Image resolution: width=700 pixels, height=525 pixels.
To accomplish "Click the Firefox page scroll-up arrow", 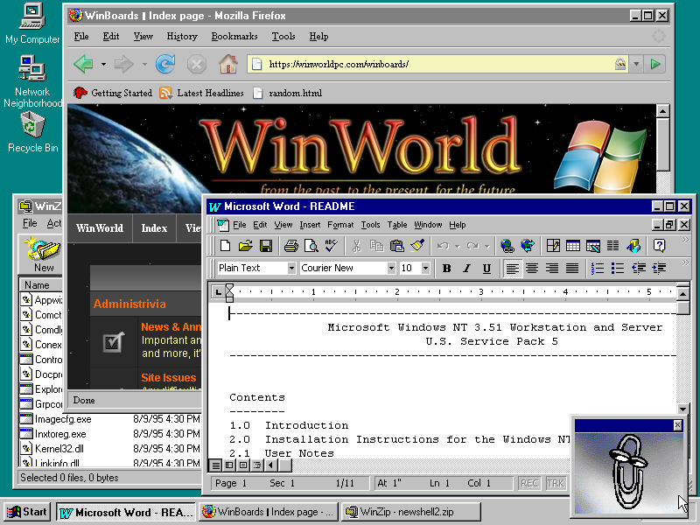I will (663, 111).
